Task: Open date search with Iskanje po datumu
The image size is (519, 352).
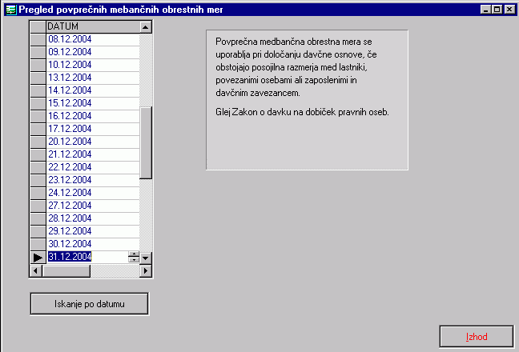Action: click(x=90, y=304)
